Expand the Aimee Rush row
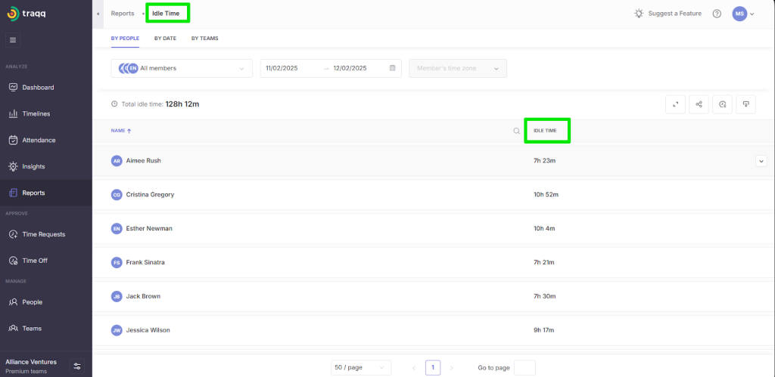Image resolution: width=775 pixels, height=377 pixels. coord(761,160)
